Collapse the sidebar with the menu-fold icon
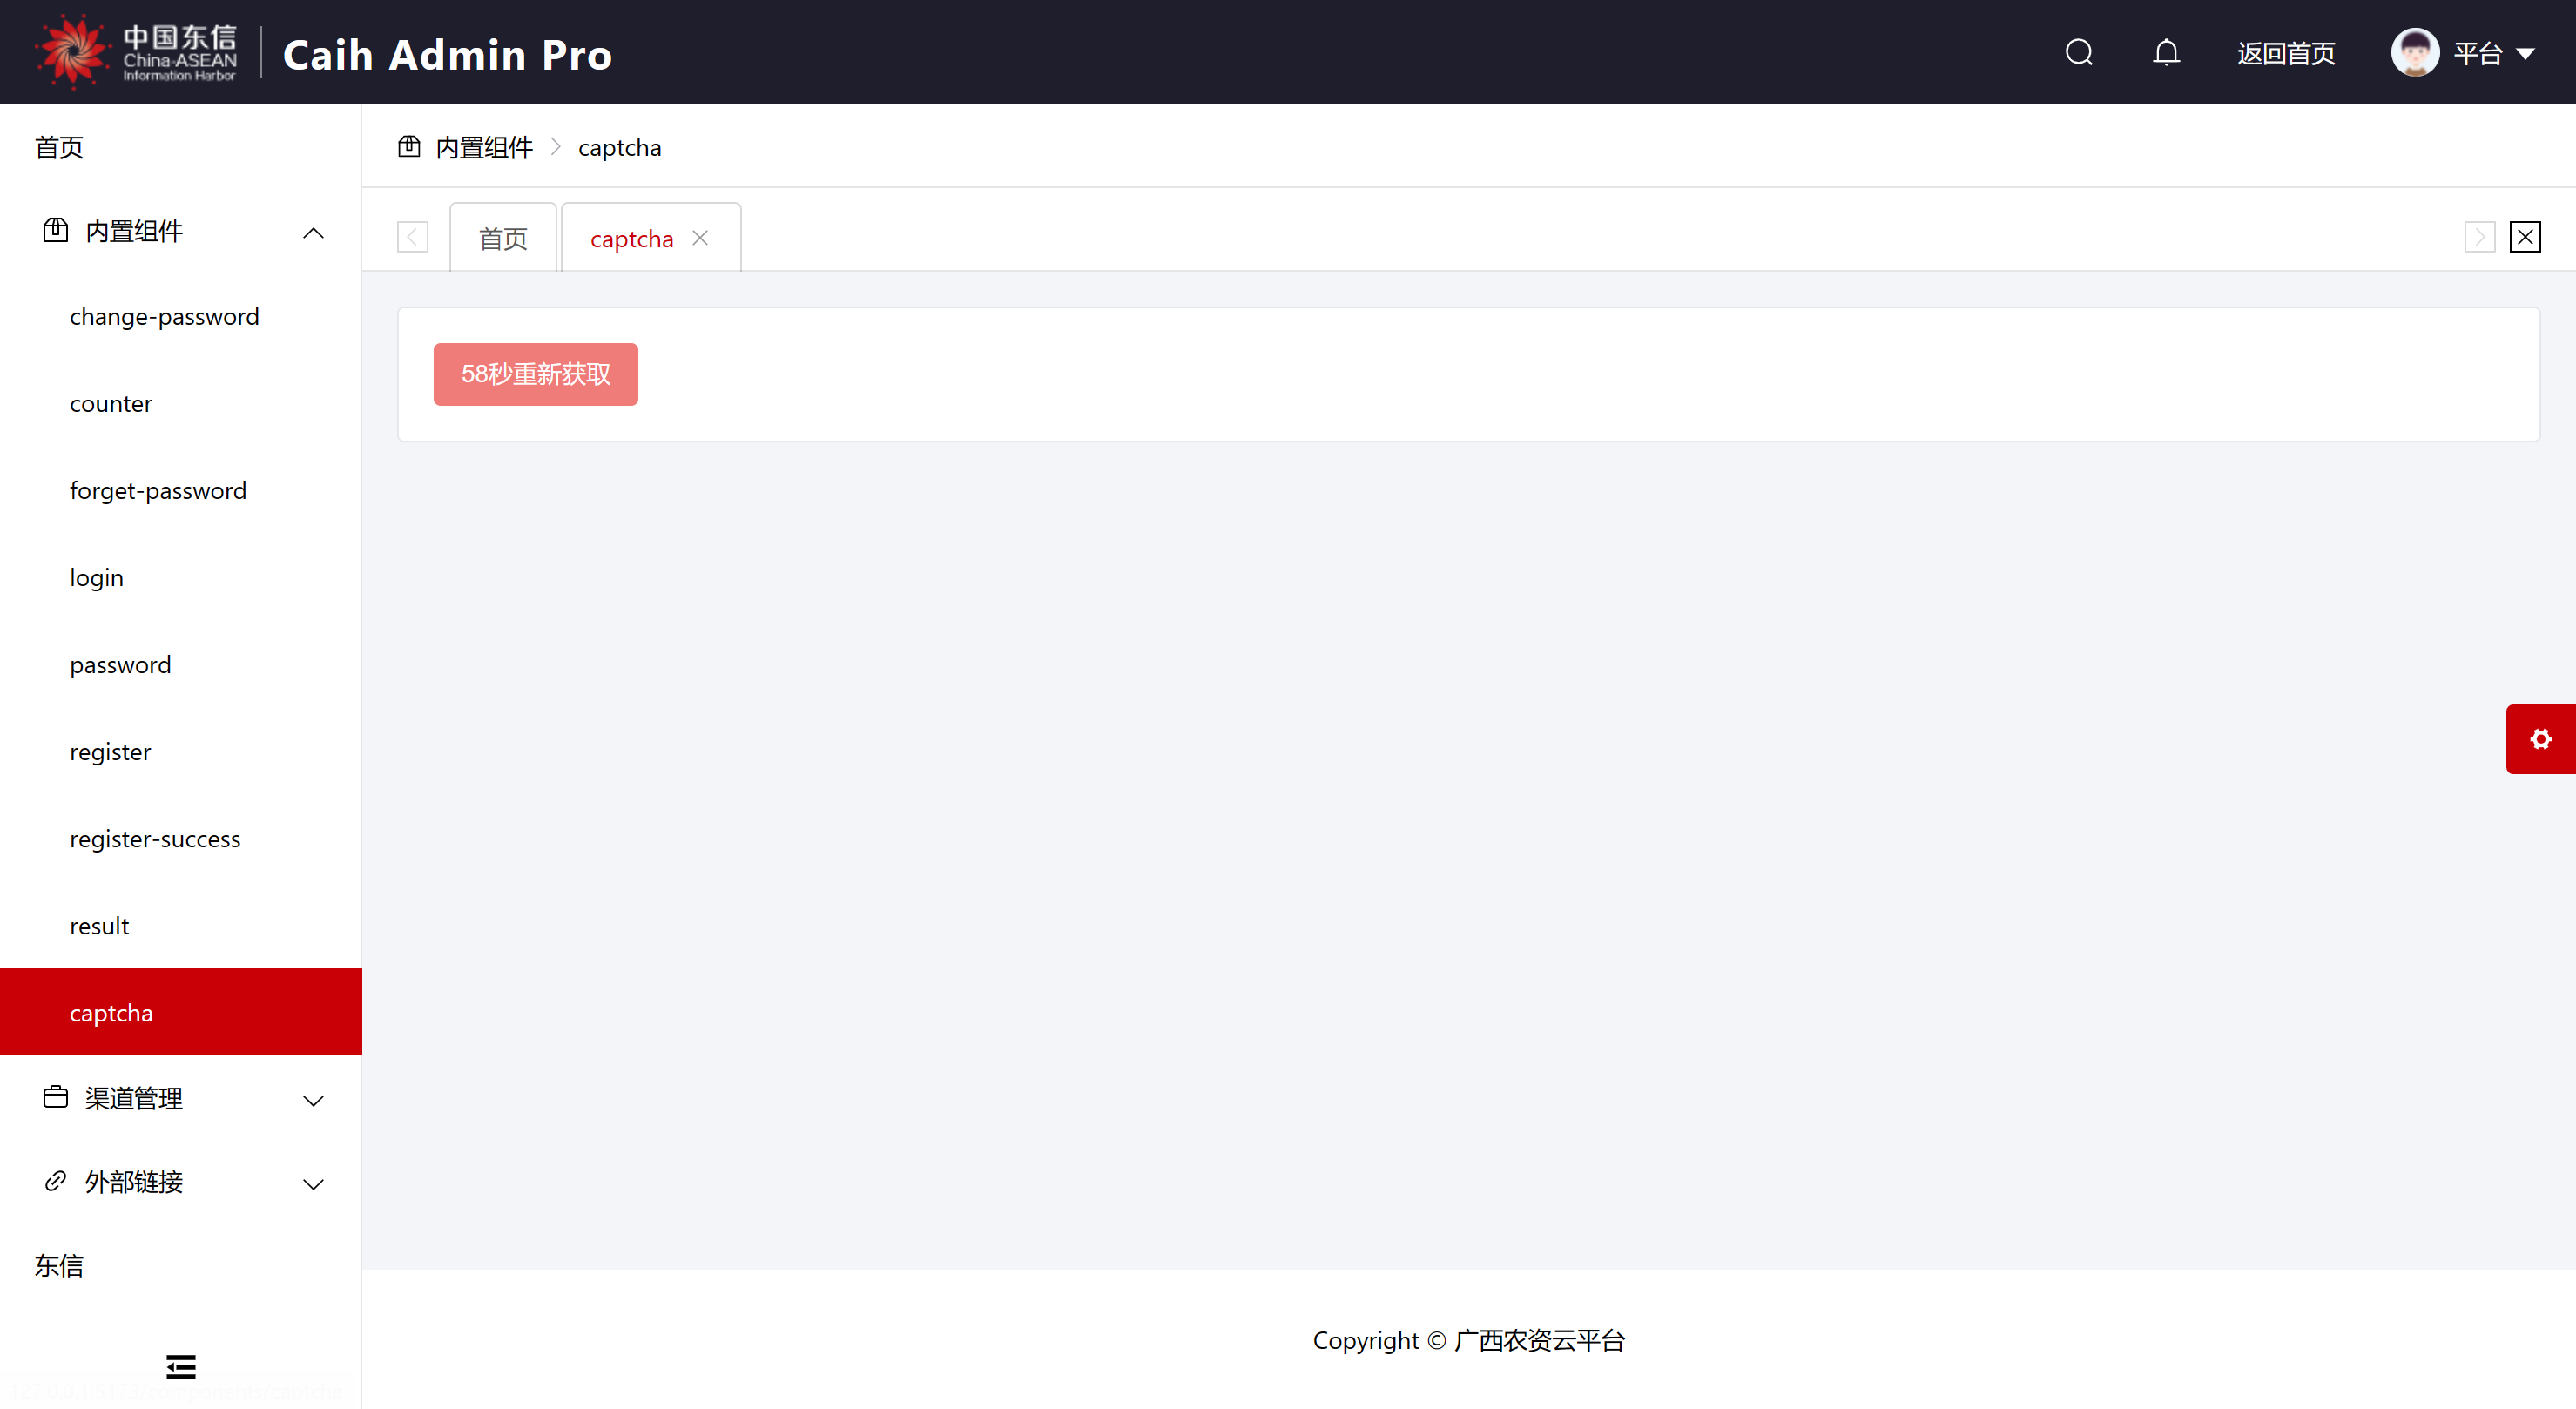This screenshot has width=2576, height=1409. click(x=181, y=1366)
